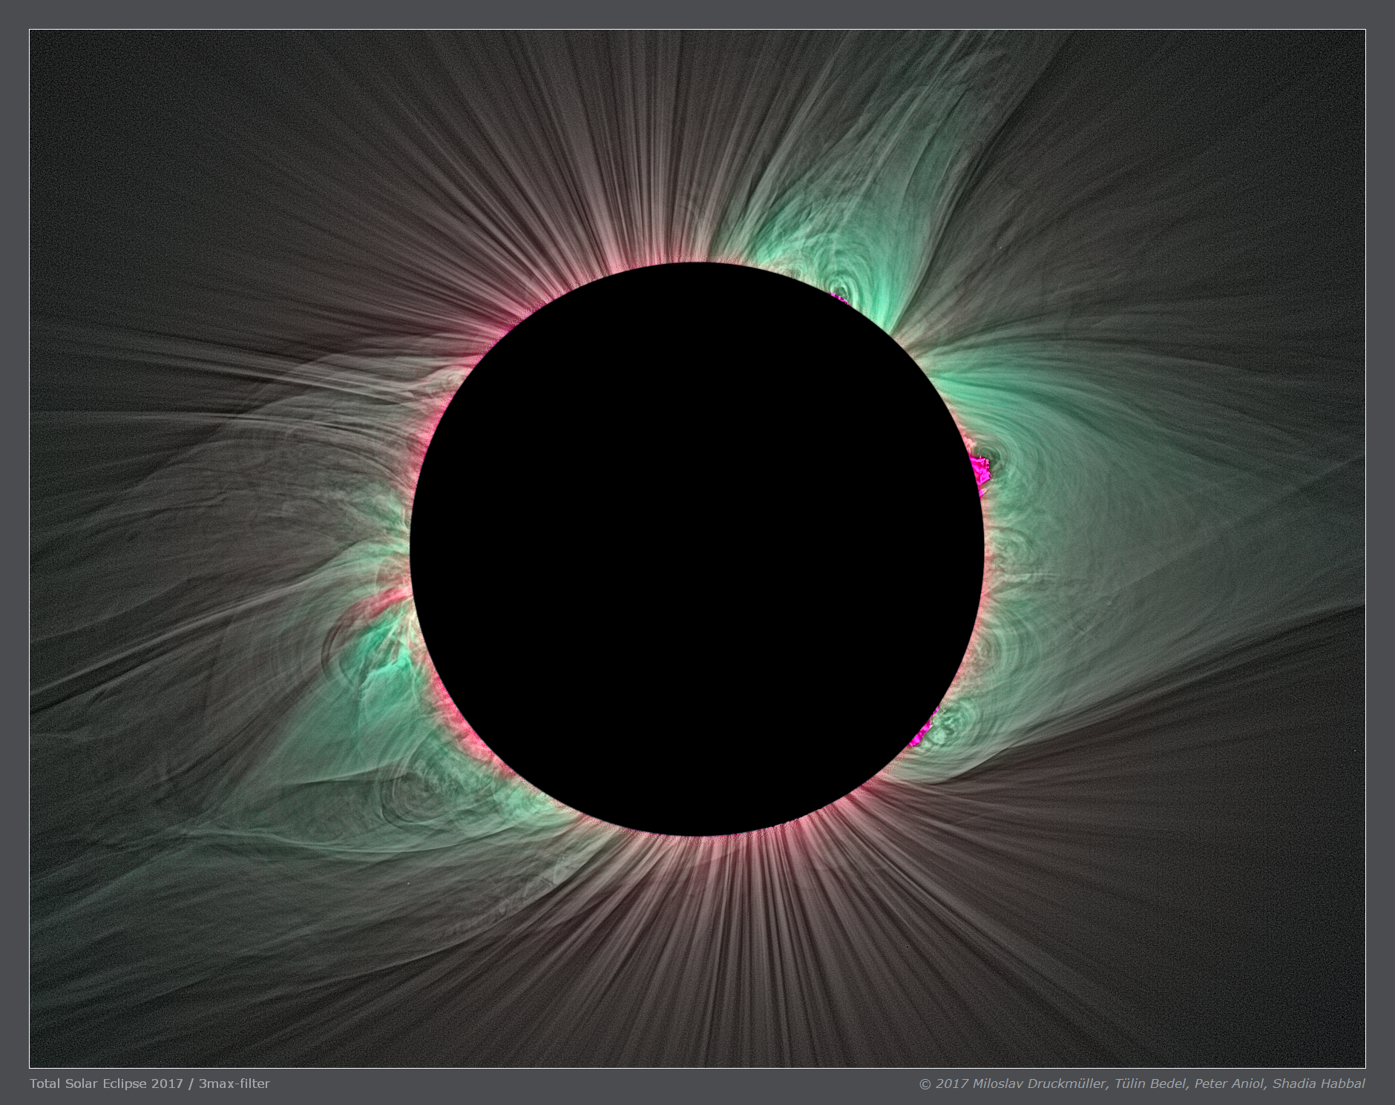Screen dimensions: 1395x1105
Task: Select the small magenta prominence at the upper-right limb
Action: [x=839, y=298]
